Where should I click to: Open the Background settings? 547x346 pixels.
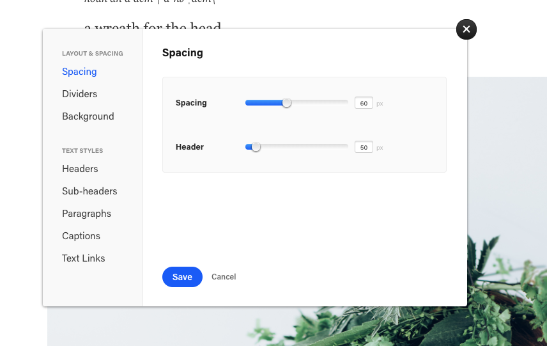point(88,116)
